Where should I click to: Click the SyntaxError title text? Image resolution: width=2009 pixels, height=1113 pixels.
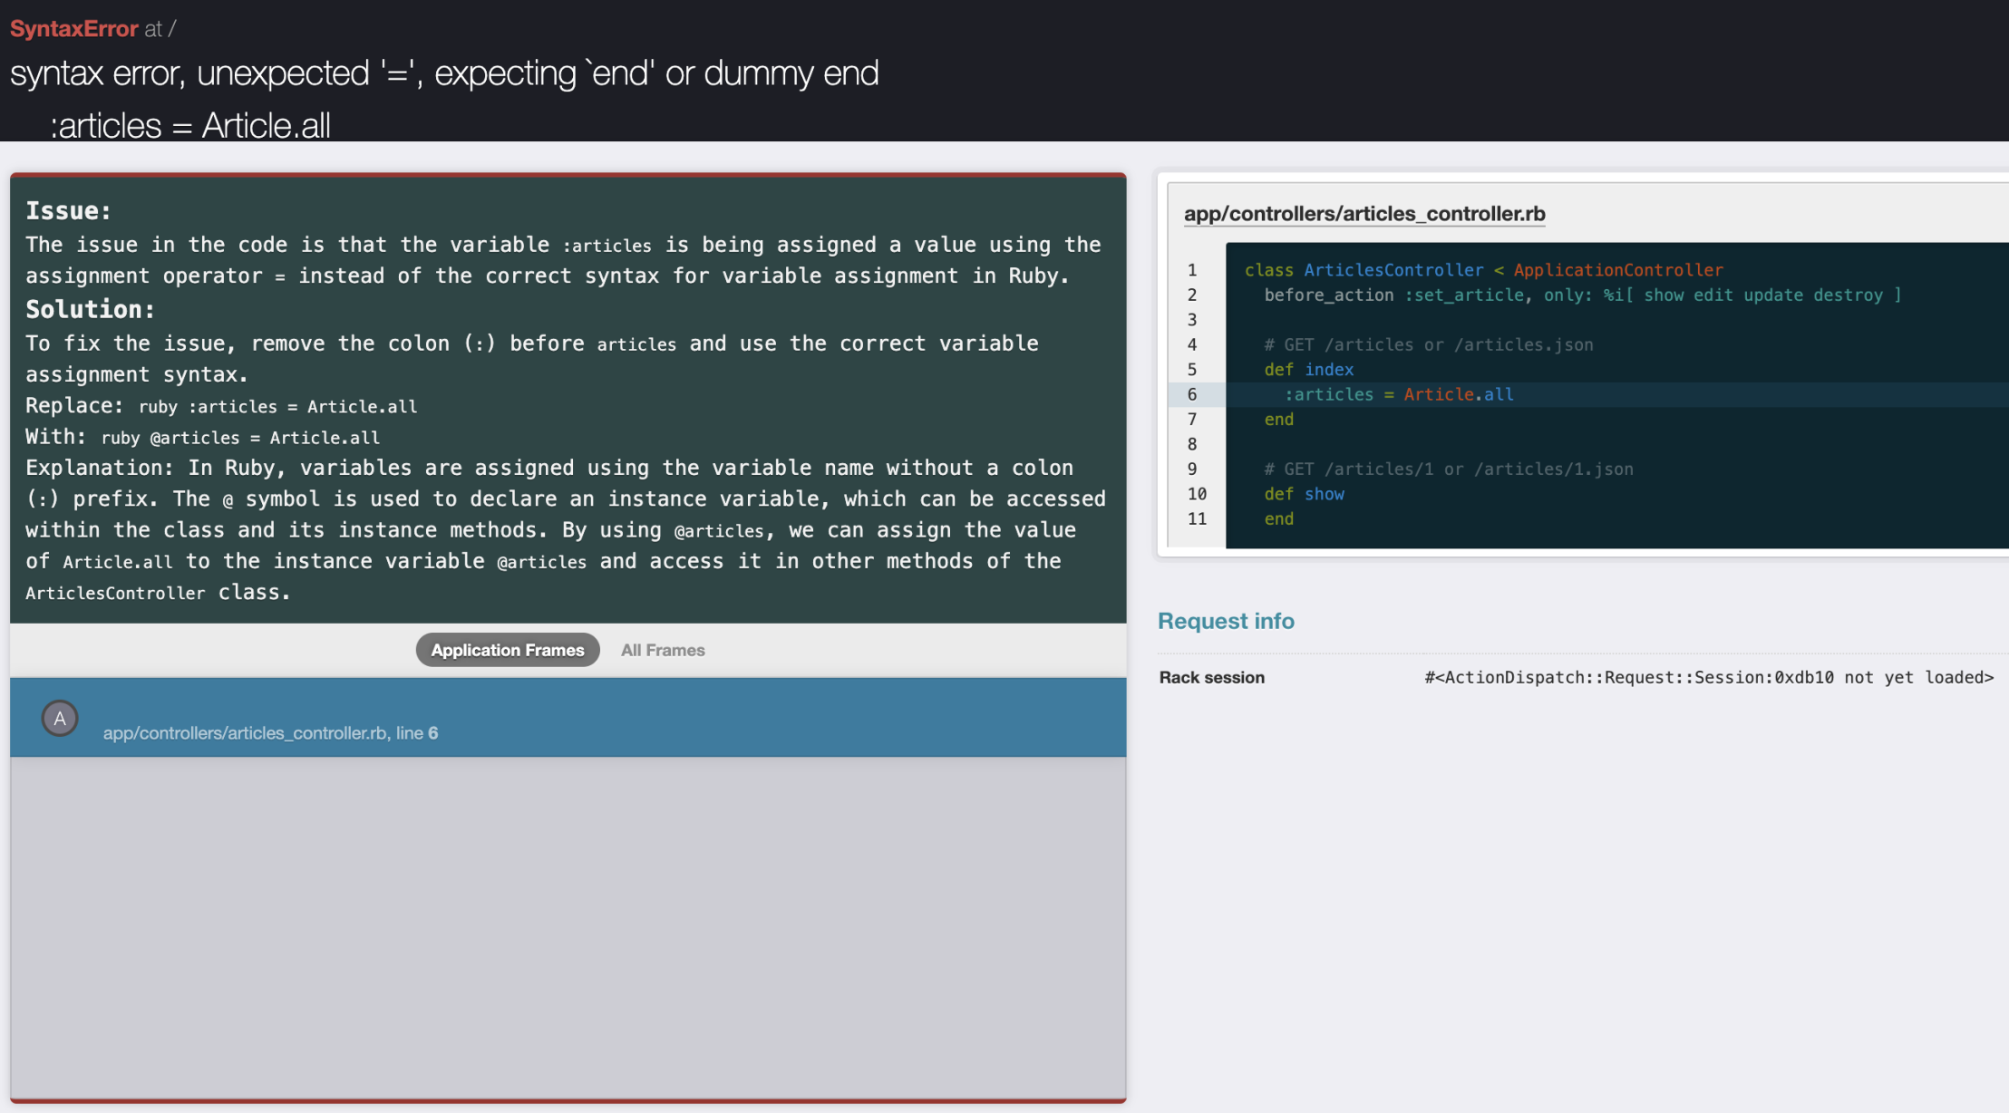pos(73,29)
